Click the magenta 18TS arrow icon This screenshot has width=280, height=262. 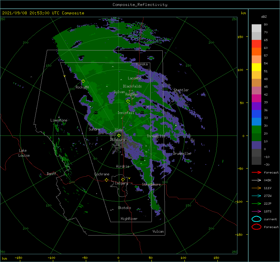point(256,211)
